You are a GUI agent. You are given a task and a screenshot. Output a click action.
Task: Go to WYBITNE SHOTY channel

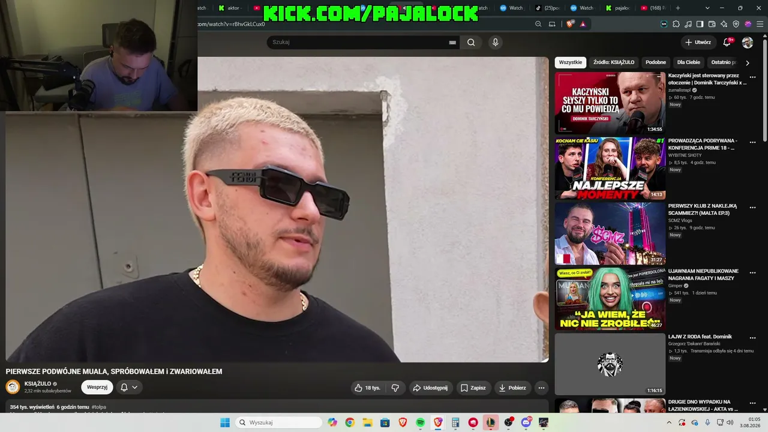[x=685, y=155]
